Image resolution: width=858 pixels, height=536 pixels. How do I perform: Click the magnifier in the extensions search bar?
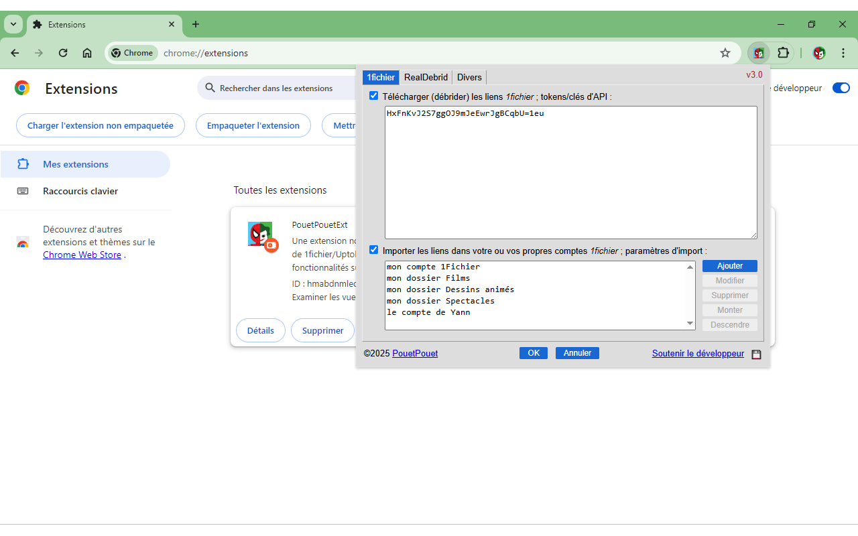click(x=209, y=88)
